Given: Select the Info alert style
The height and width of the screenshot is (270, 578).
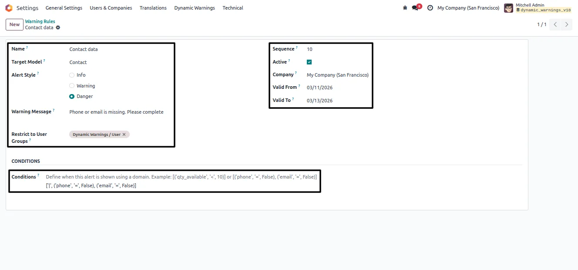Looking at the screenshot, I should tap(72, 75).
